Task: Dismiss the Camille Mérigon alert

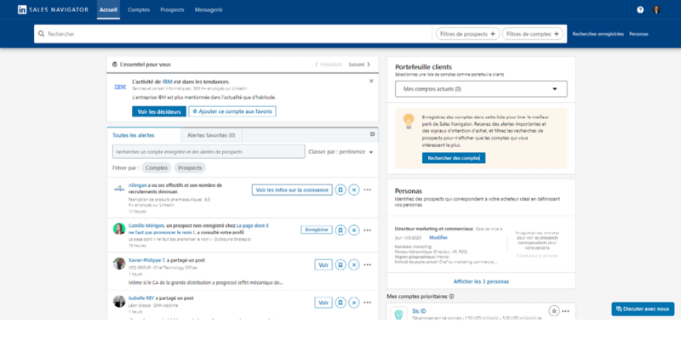Action: [354, 229]
